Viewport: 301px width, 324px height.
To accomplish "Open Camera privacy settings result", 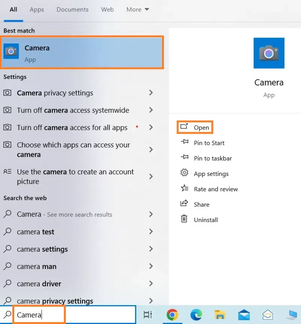I will pyautogui.click(x=79, y=93).
